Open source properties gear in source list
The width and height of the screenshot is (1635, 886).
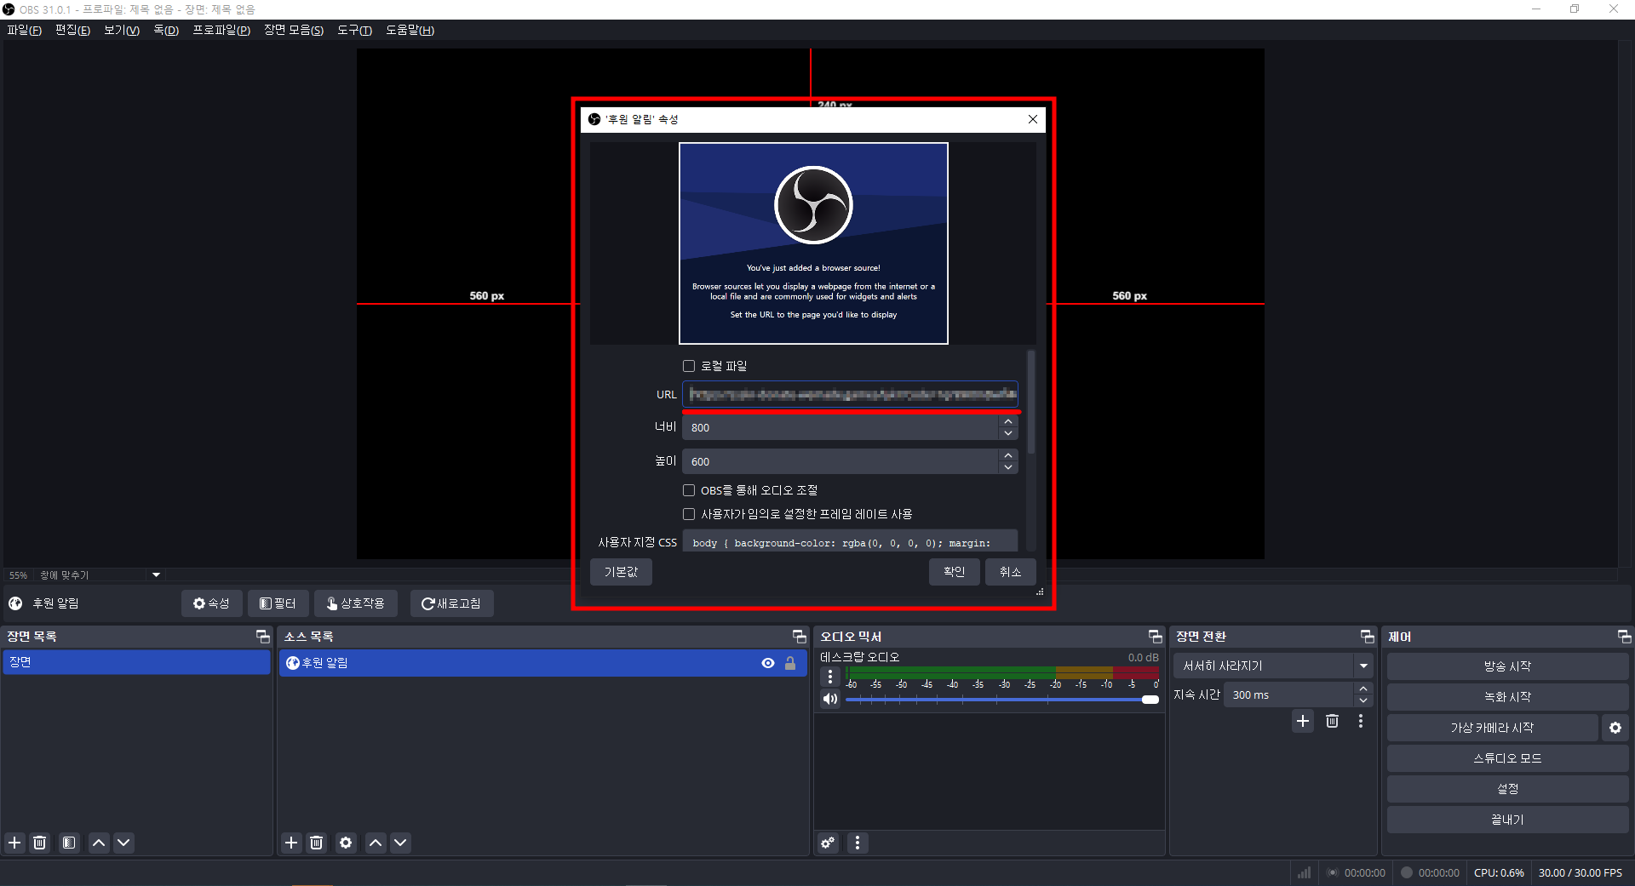(x=346, y=843)
